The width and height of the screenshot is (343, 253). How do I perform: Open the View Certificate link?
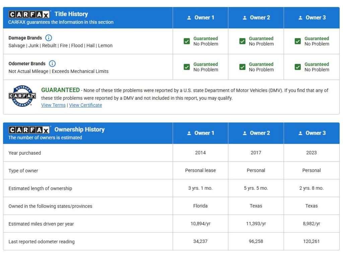[85, 105]
